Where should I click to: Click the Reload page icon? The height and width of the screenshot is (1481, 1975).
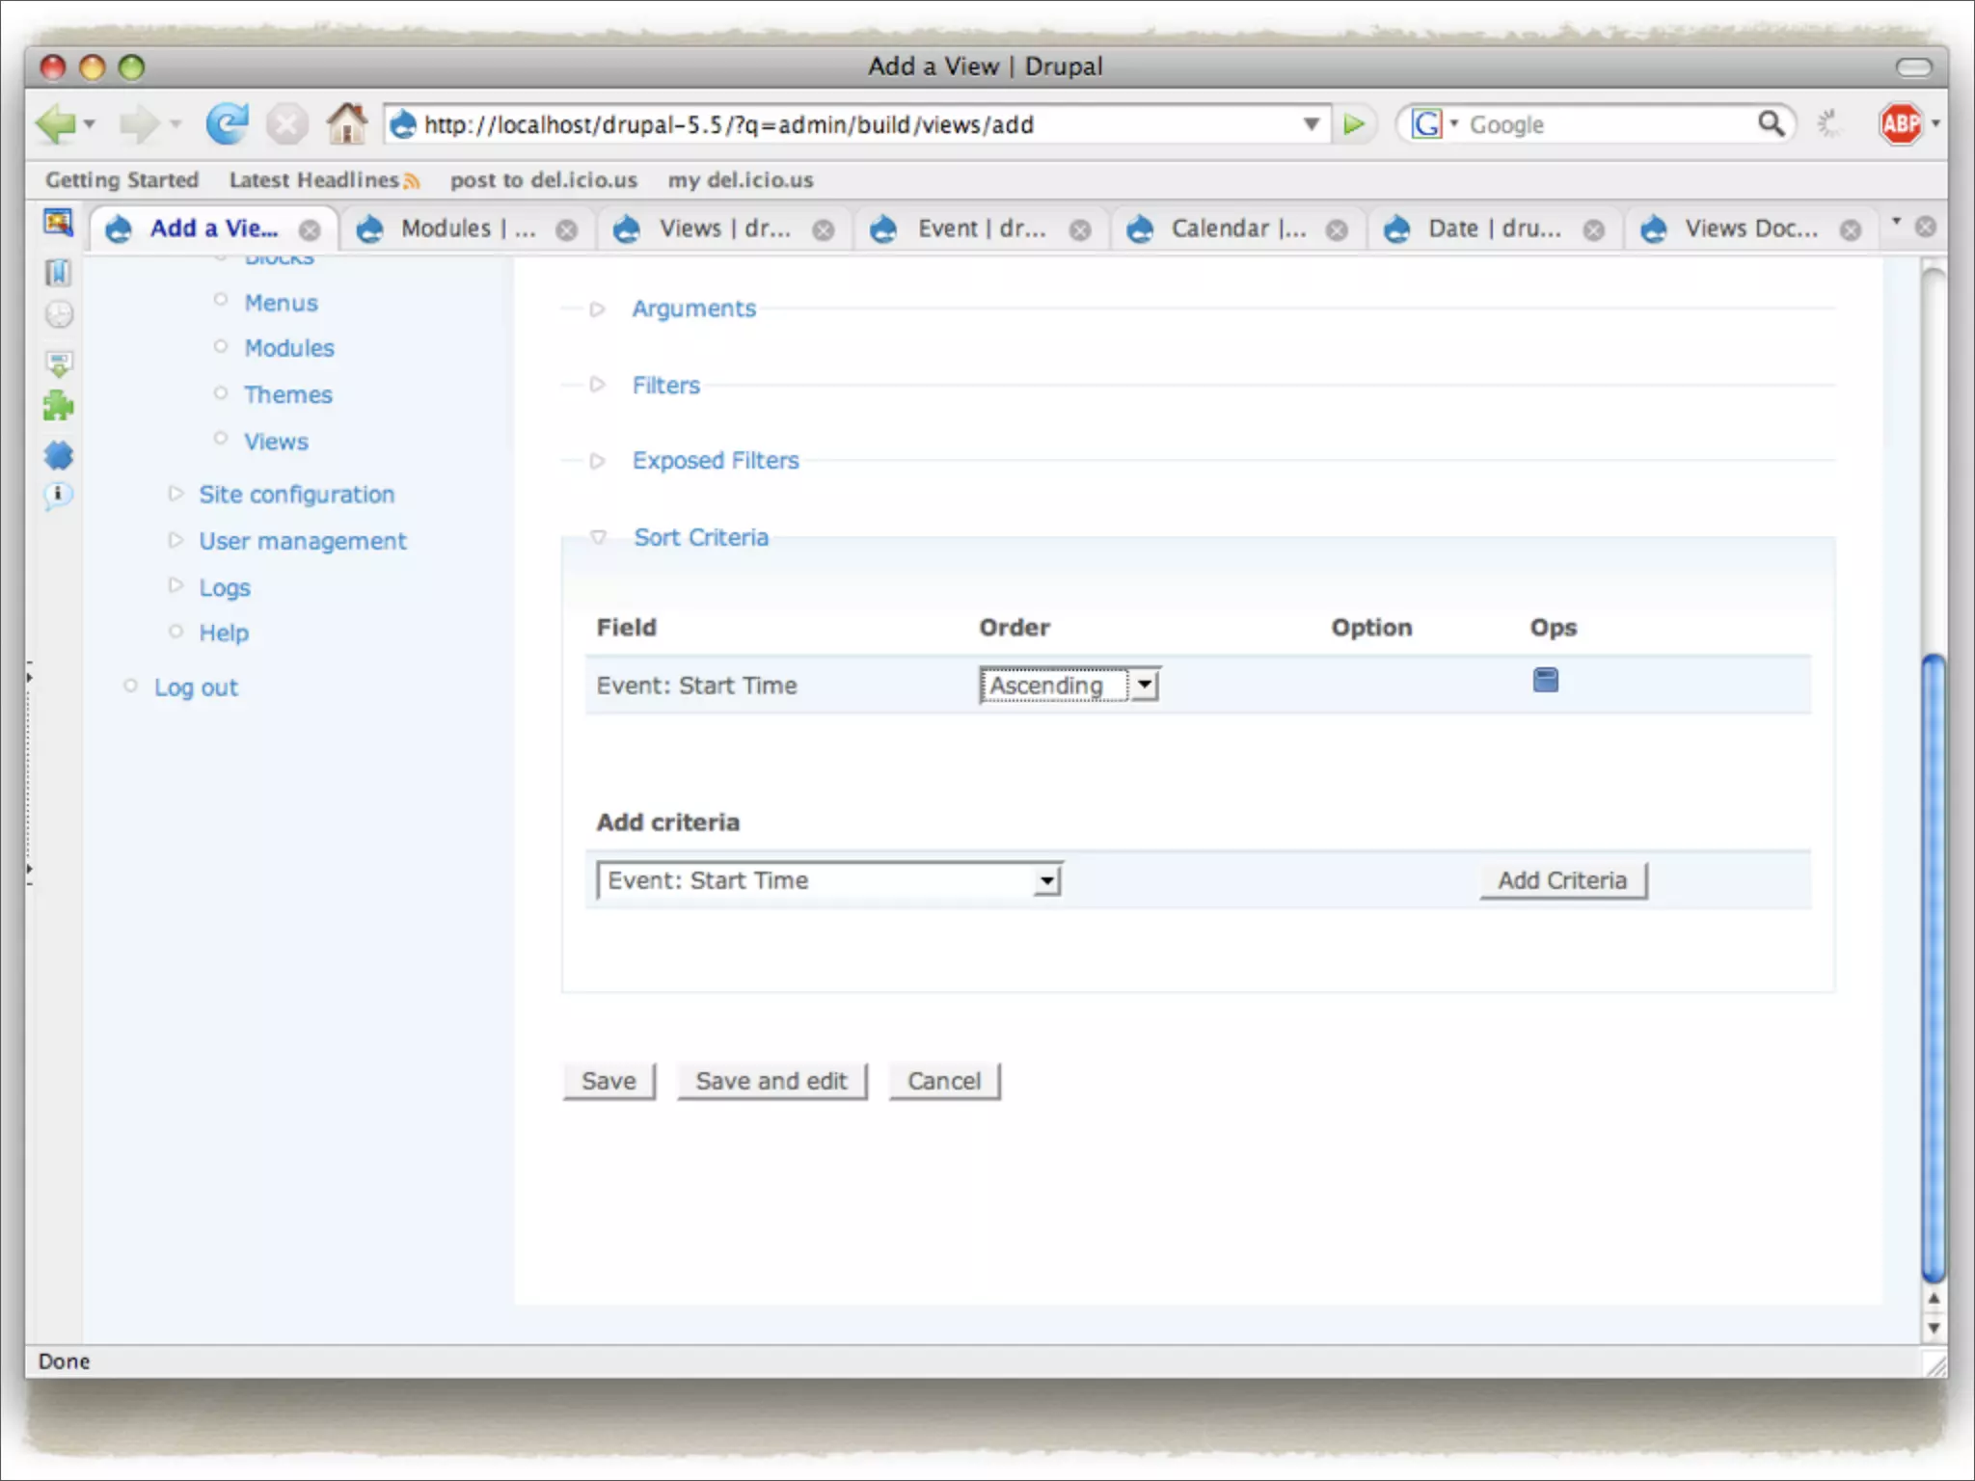click(x=227, y=124)
